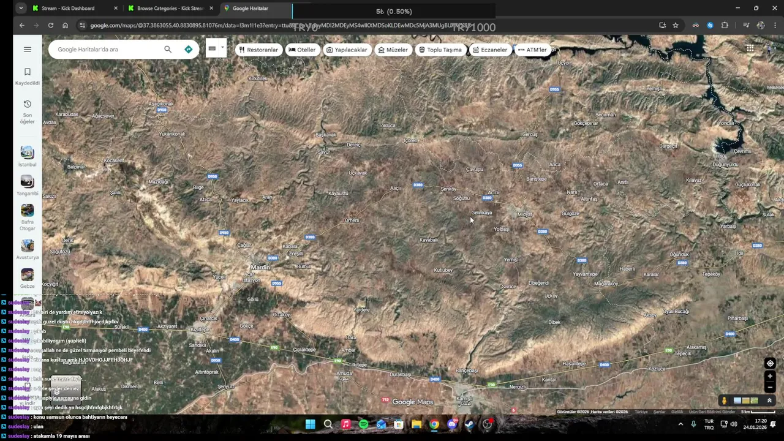The height and width of the screenshot is (441, 784).
Task: Open the Avusturya recent place thumbnail
Action: click(x=27, y=250)
